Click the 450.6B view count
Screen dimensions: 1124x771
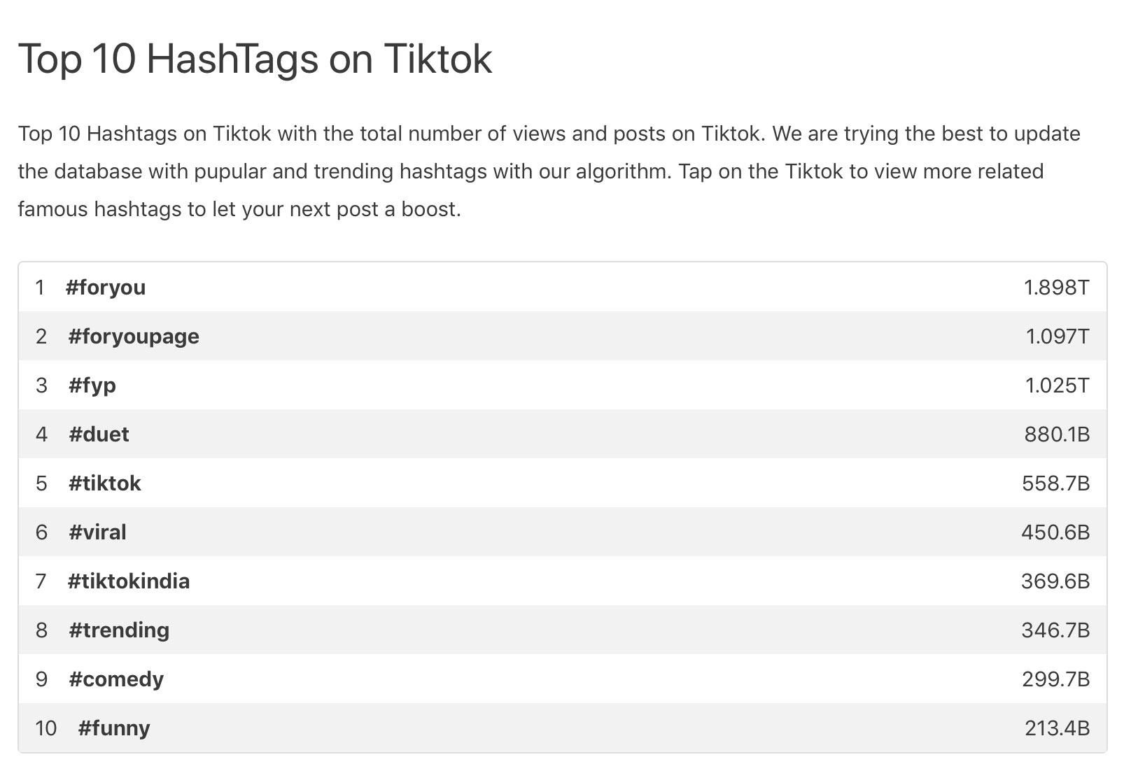(x=1055, y=532)
